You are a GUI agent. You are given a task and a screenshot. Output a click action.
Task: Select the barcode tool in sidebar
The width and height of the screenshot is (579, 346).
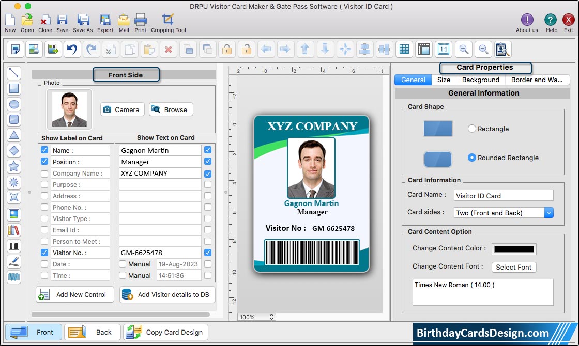[13, 246]
